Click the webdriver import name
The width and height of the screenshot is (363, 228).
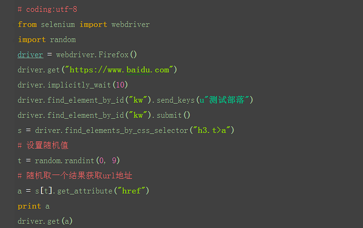point(130,24)
